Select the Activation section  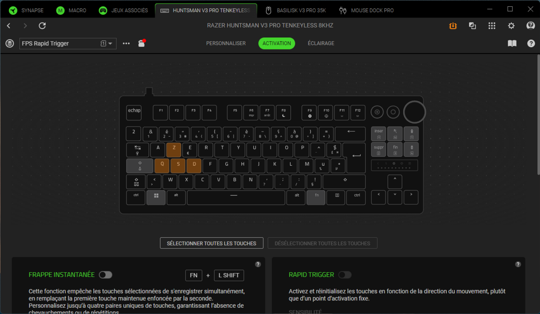tap(277, 44)
